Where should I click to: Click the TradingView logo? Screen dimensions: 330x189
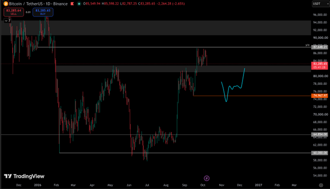coord(24,176)
